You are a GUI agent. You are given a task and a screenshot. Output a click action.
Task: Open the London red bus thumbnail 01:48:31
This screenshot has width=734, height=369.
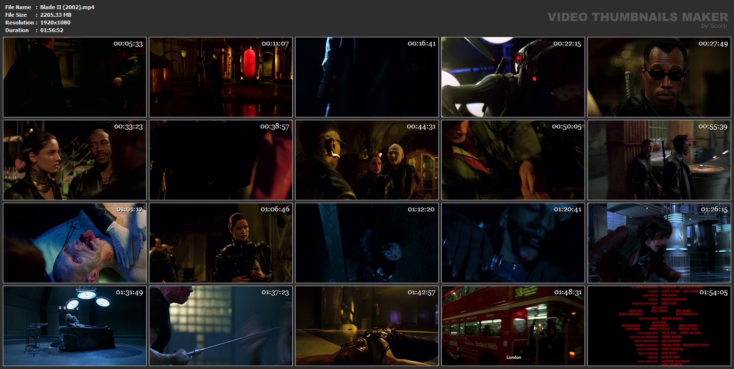click(513, 326)
